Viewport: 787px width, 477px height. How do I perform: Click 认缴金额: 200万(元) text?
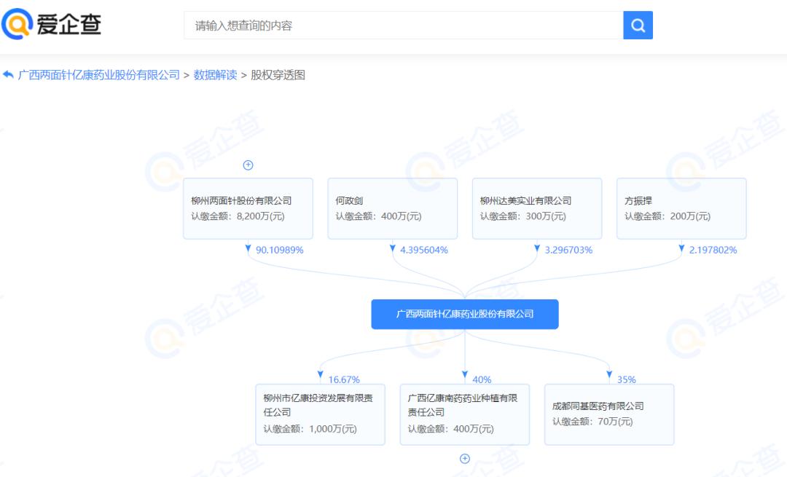pyautogui.click(x=667, y=216)
